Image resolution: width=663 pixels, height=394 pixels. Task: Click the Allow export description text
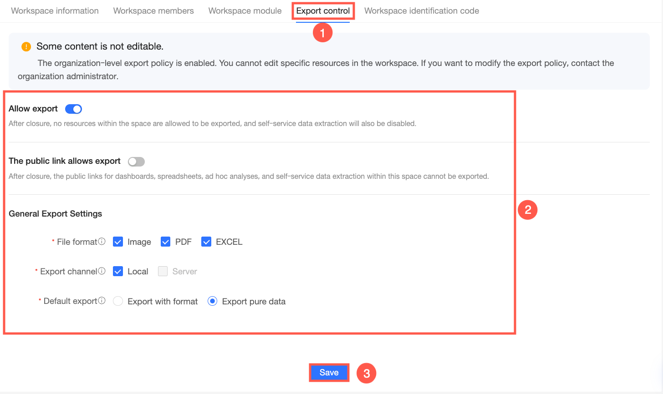click(x=212, y=124)
